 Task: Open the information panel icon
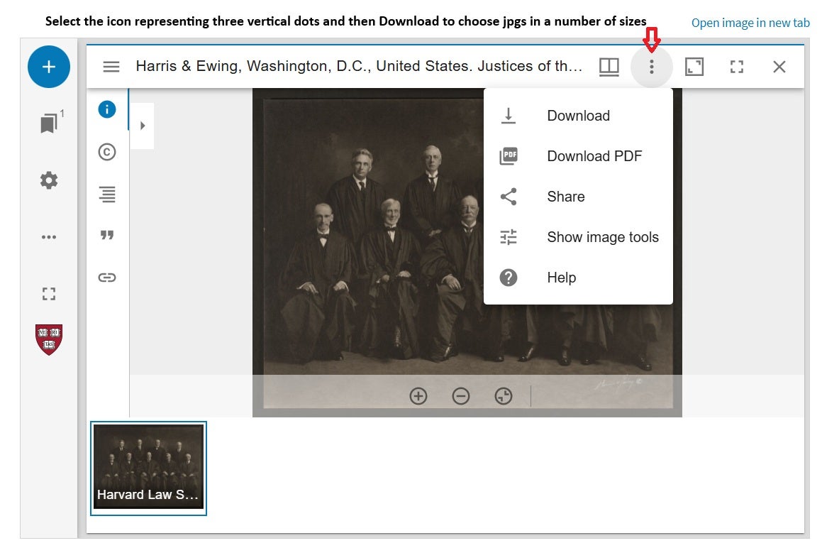point(107,109)
